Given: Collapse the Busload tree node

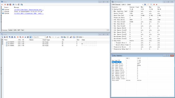Looking at the screenshot, I should (x=113, y=9).
